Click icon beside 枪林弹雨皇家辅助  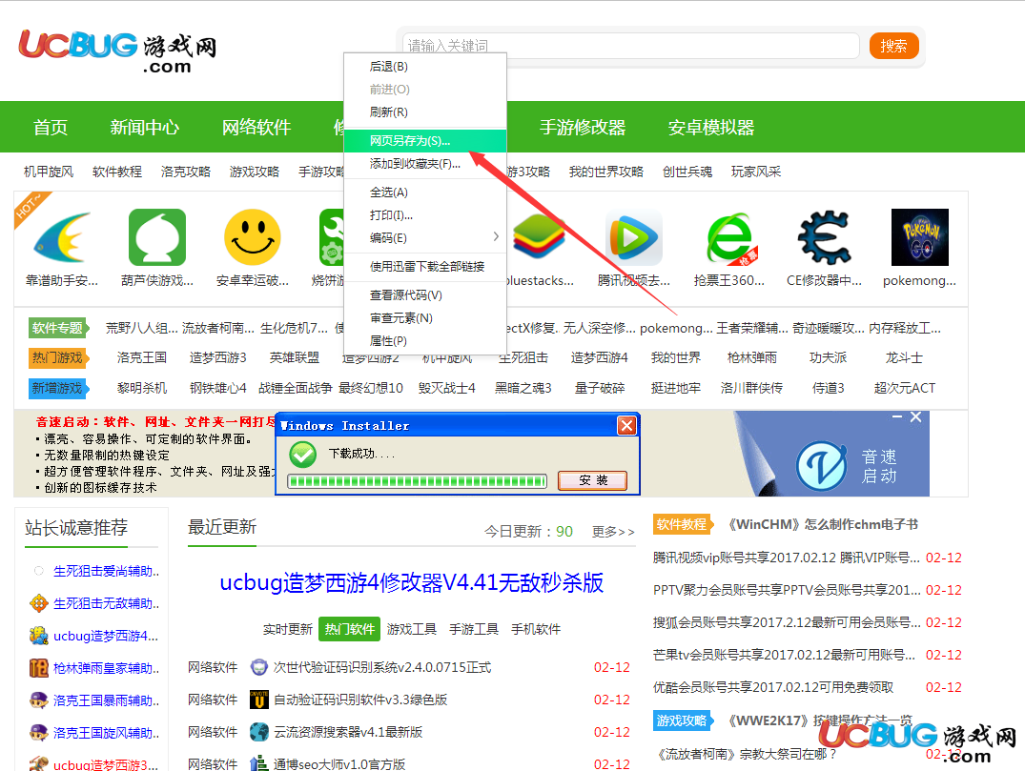point(39,668)
